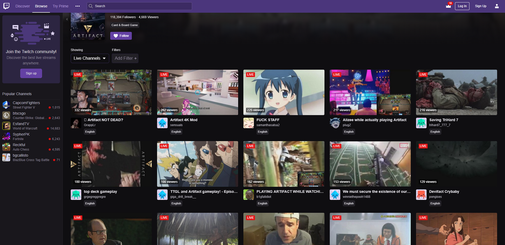Image resolution: width=505 pixels, height=245 pixels.
Task: Open Saving TriHard 7 stream thumbnail
Action: pyautogui.click(x=456, y=92)
